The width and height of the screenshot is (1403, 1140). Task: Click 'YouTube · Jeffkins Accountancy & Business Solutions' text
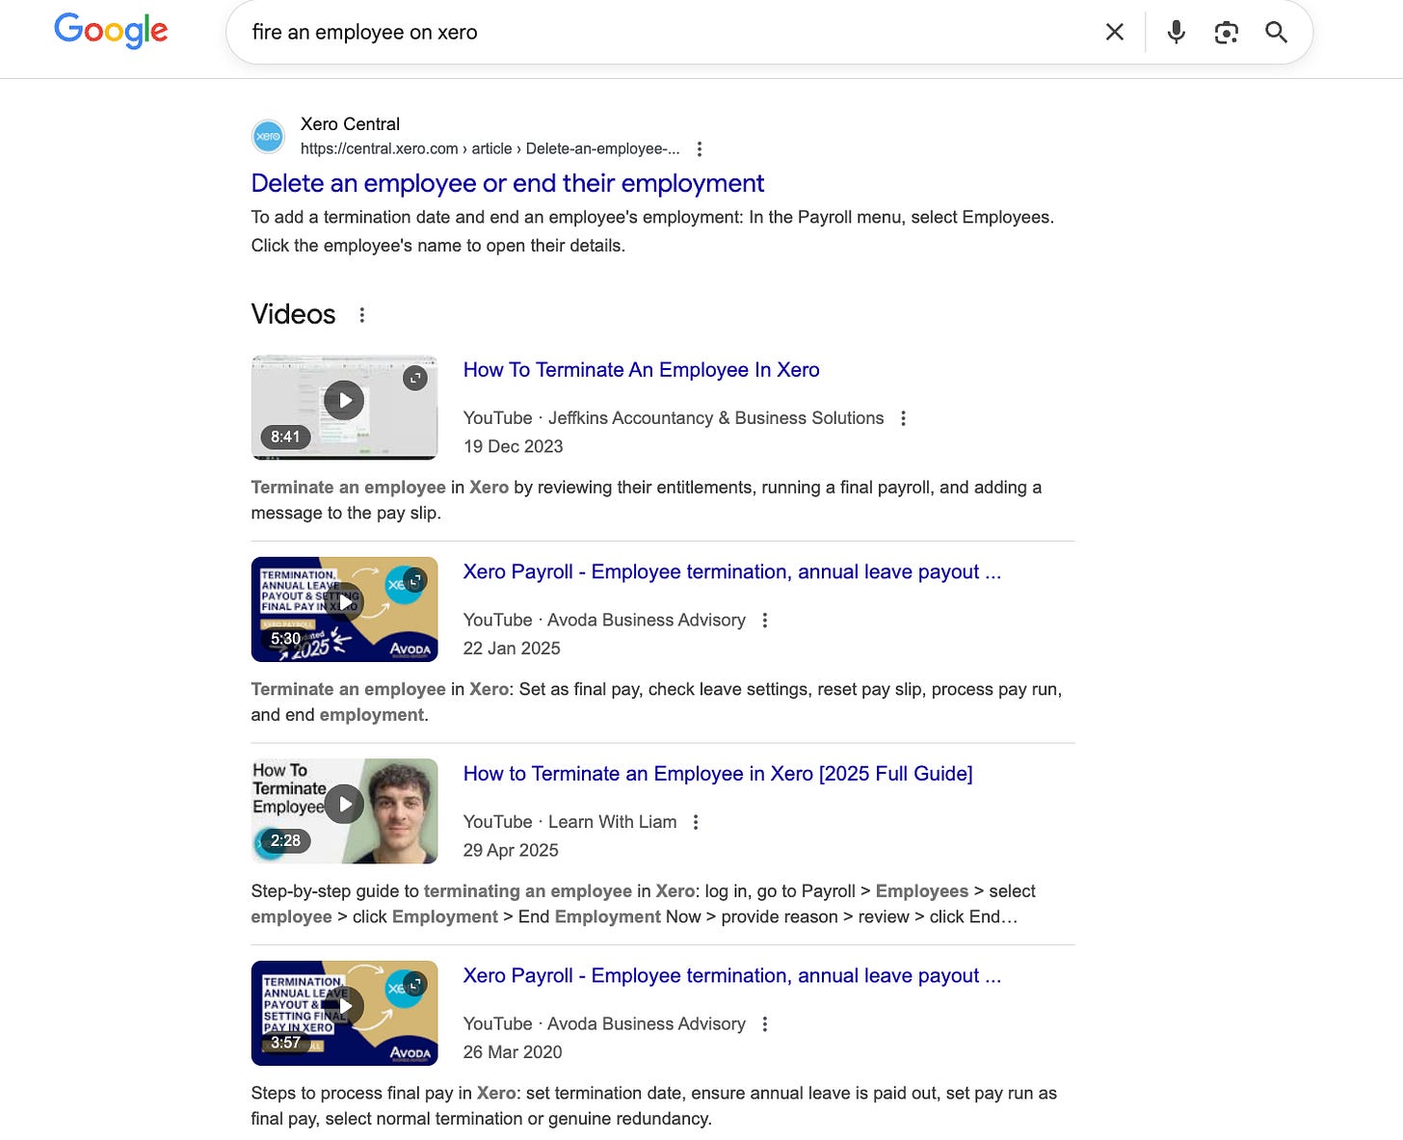click(x=674, y=418)
